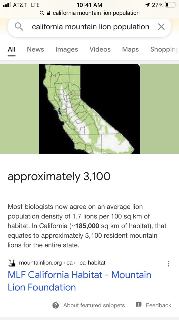Tap the small search icon in URL bar

(x=42, y=13)
